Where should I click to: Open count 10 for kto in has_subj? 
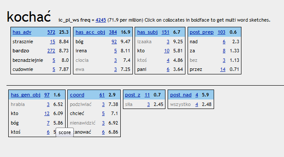167,51
